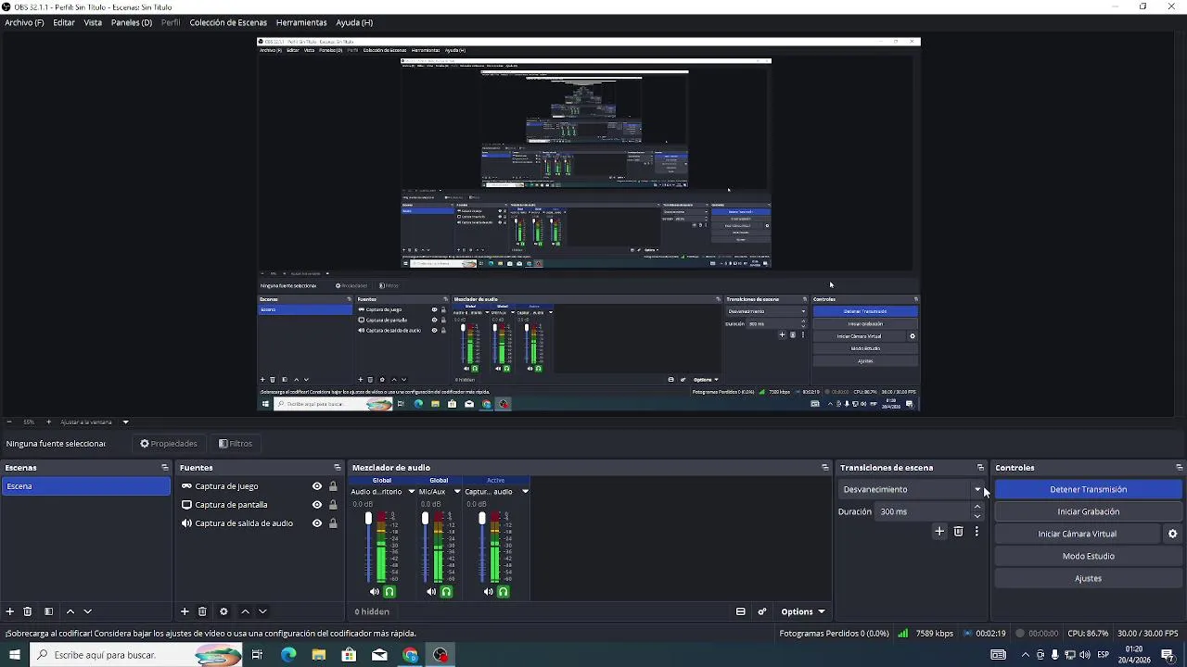The width and height of the screenshot is (1187, 667).
Task: Hide the Captura de pantalla source
Action: tap(317, 505)
